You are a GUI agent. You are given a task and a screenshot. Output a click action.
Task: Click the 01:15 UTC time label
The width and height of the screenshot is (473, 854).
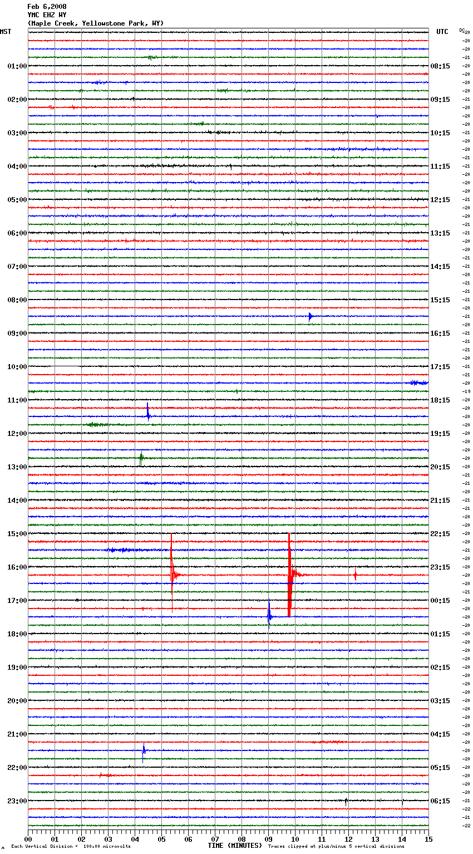point(440,634)
